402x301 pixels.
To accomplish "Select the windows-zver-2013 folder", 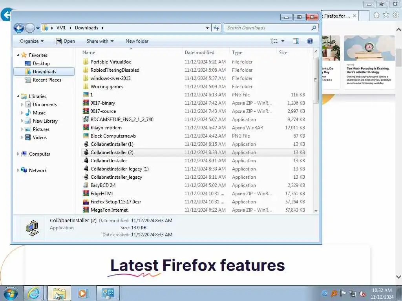I will click(110, 78).
